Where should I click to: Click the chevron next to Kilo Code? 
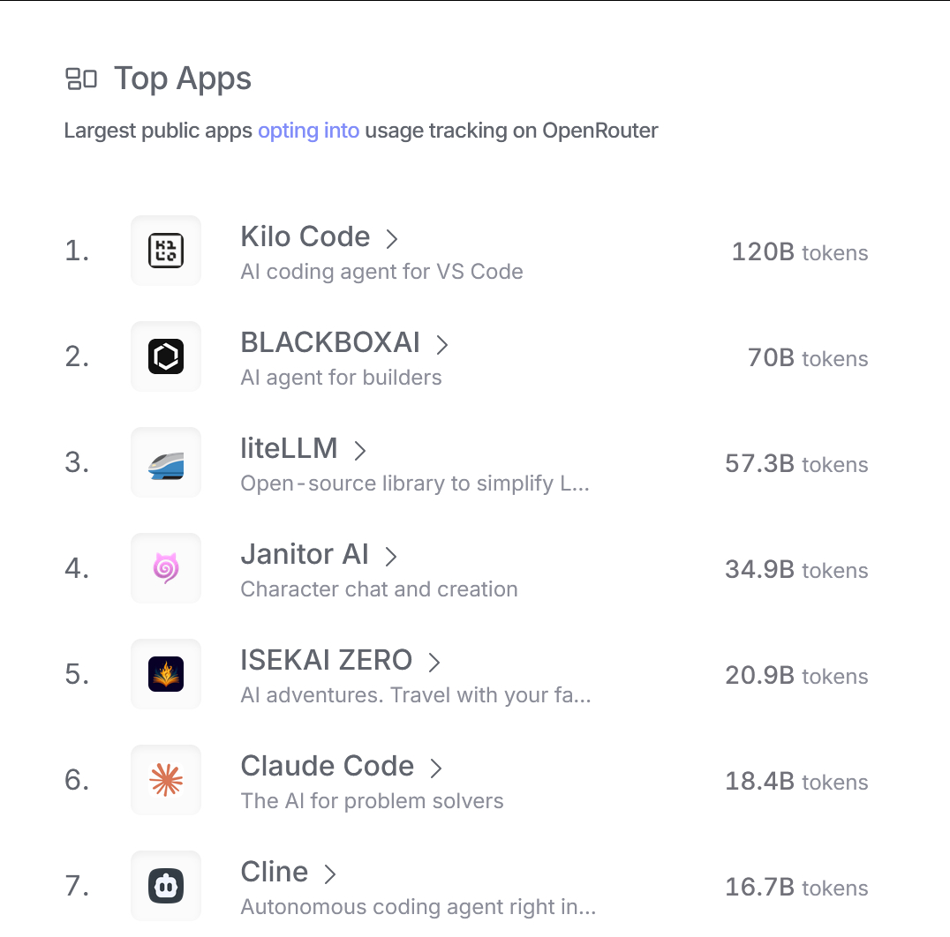point(392,238)
